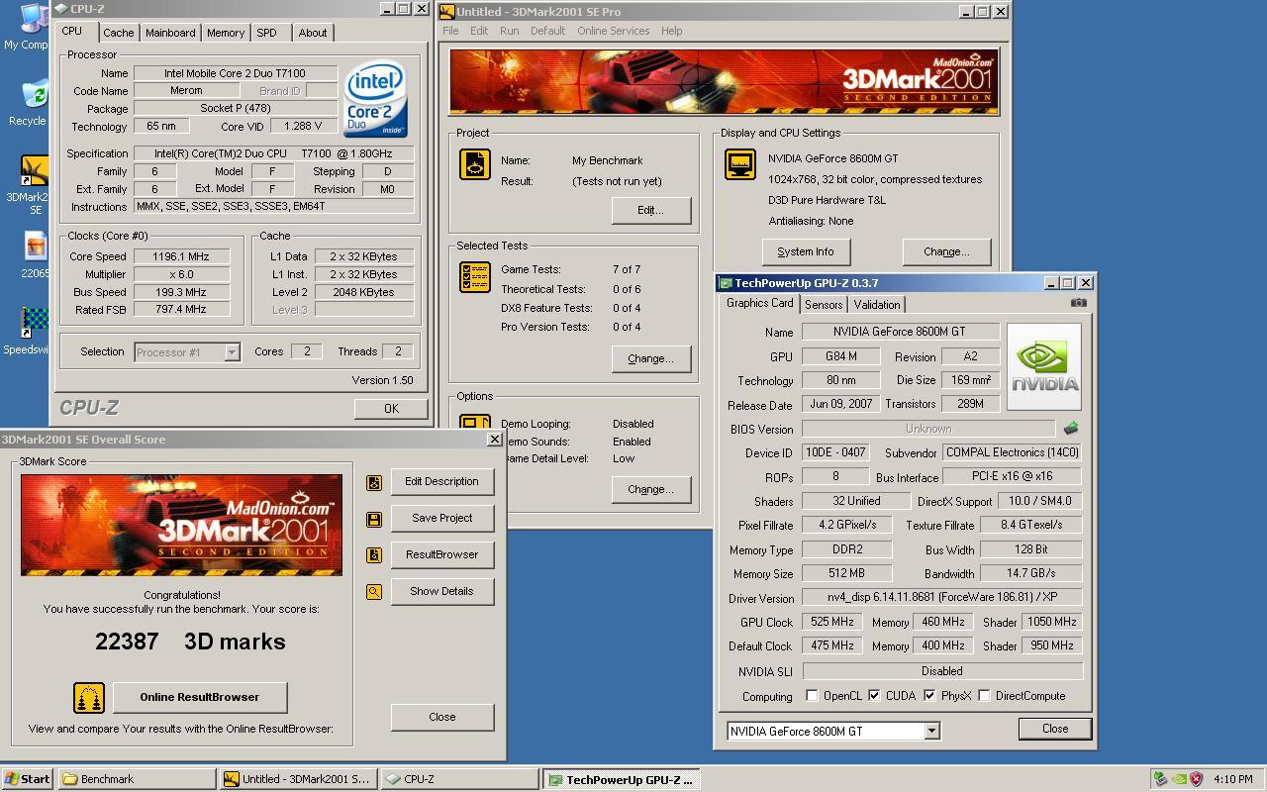Click the NVIDIA tray icon
The height and width of the screenshot is (792, 1267).
pyautogui.click(x=1178, y=779)
